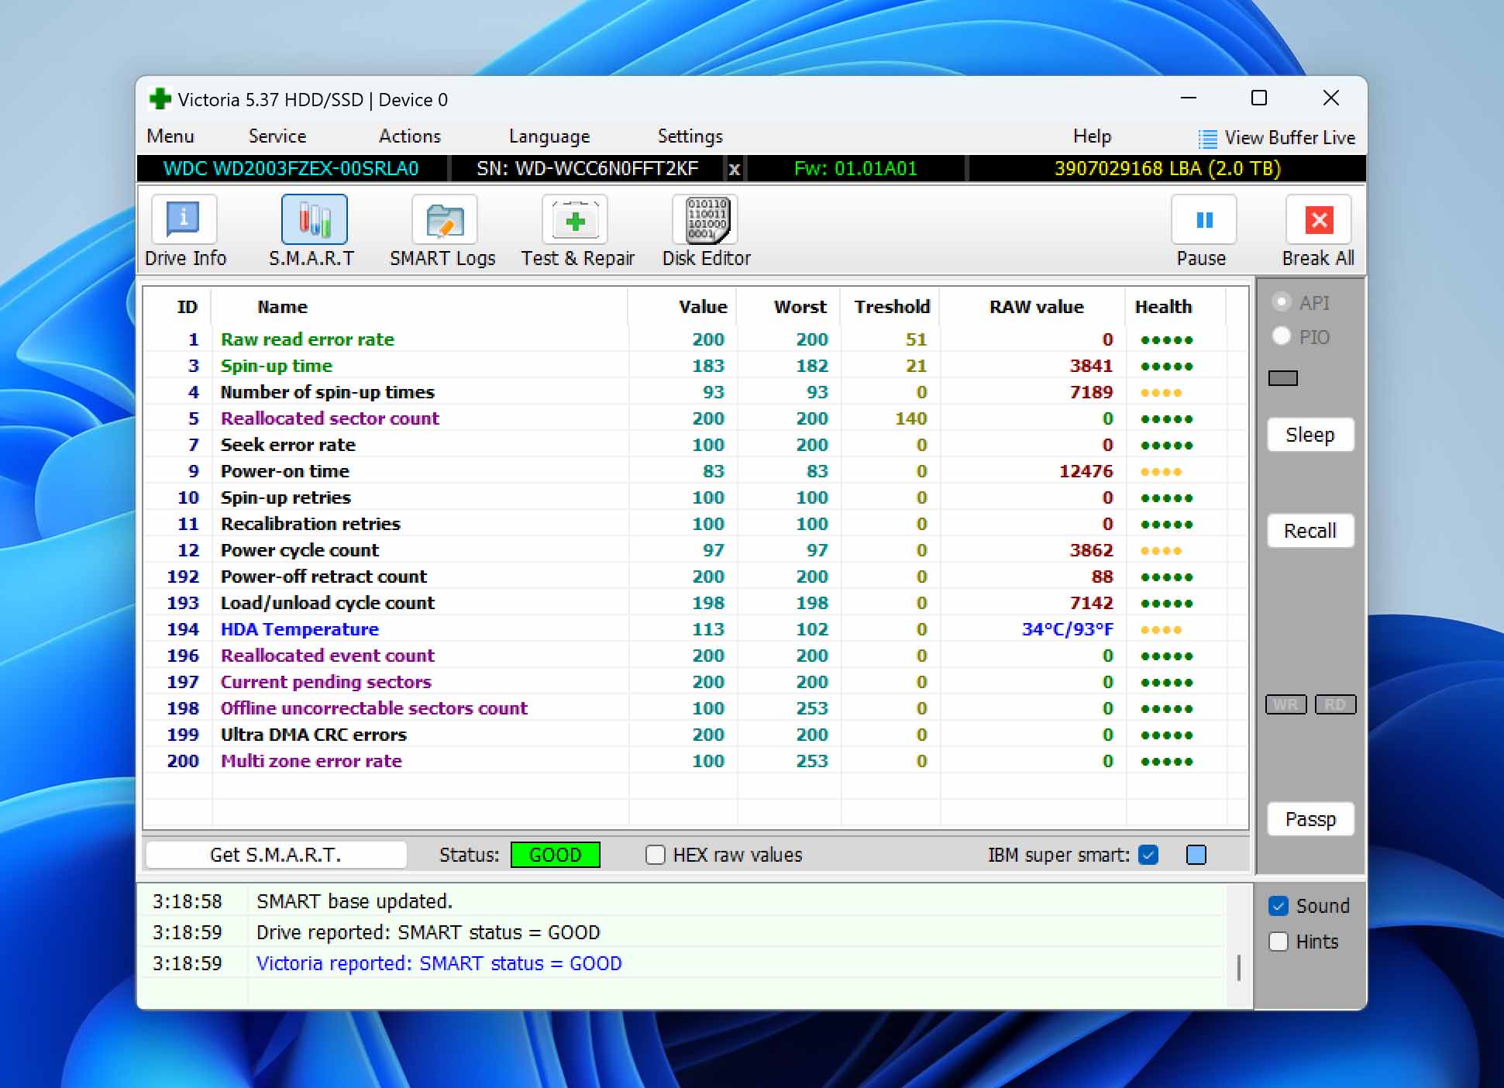The width and height of the screenshot is (1504, 1088).
Task: Click the red Break All icon
Action: (x=1318, y=220)
